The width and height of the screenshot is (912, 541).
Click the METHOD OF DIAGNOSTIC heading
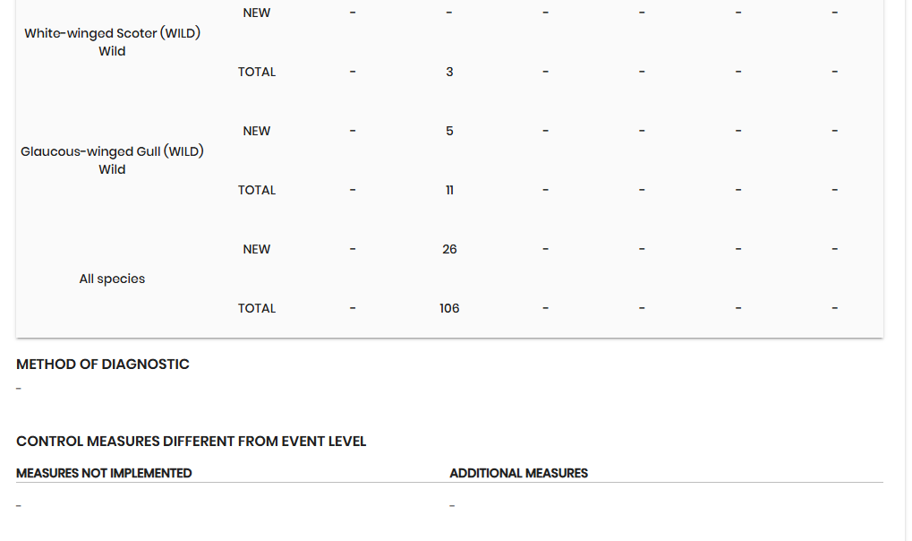(103, 365)
